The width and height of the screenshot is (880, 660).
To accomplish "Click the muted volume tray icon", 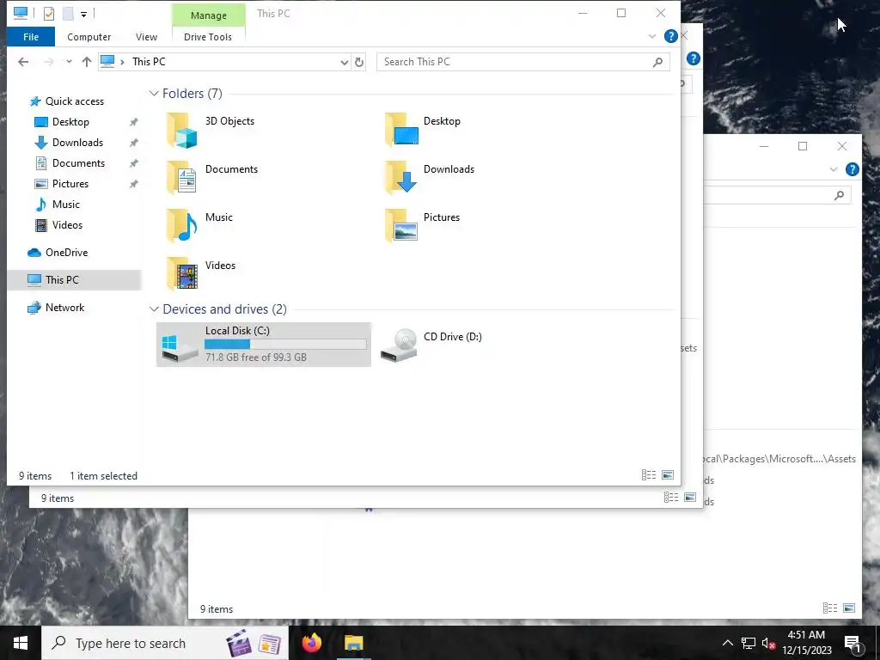I will 768,644.
